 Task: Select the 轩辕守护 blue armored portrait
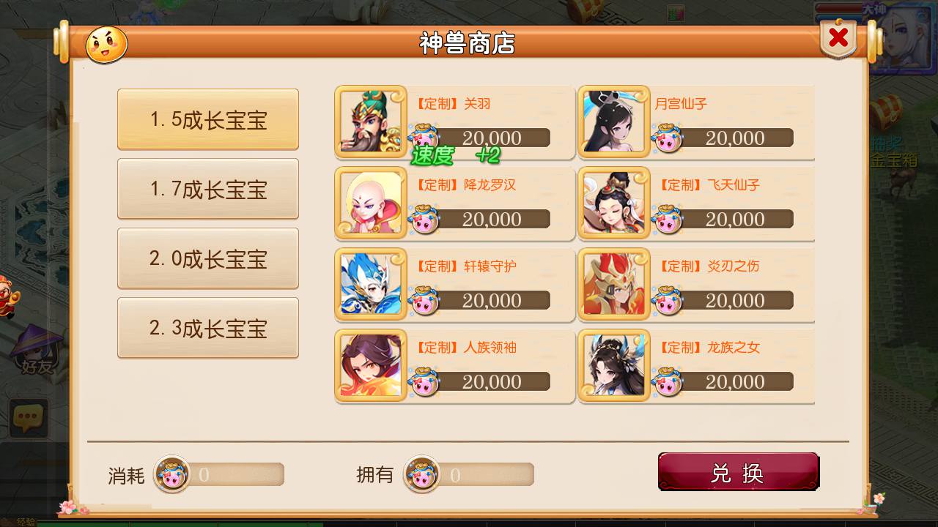[371, 284]
